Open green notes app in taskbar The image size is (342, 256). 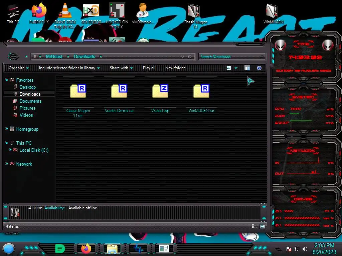pyautogui.click(x=60, y=249)
